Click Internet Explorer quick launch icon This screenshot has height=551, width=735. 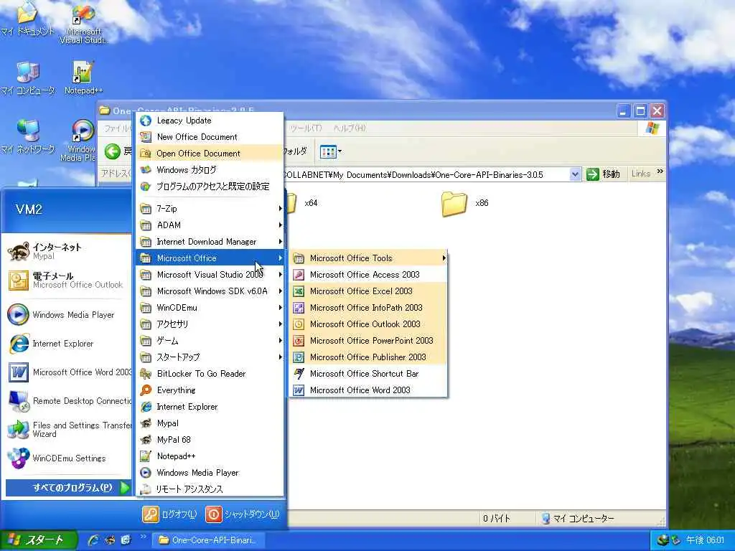click(94, 540)
